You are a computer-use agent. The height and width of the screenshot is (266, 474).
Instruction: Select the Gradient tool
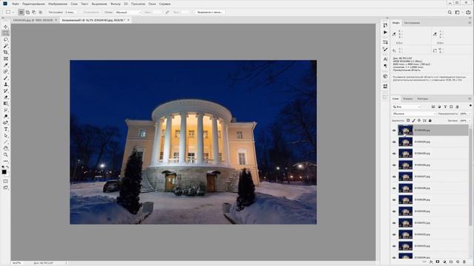coord(6,103)
